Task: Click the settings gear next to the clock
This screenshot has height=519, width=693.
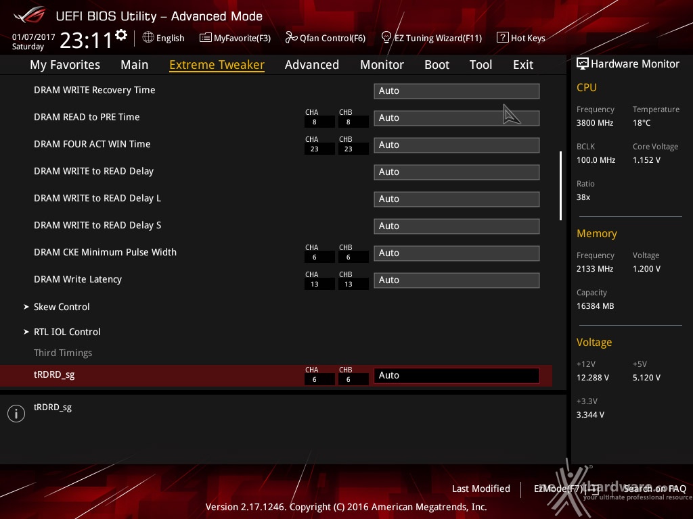Action: 121,35
